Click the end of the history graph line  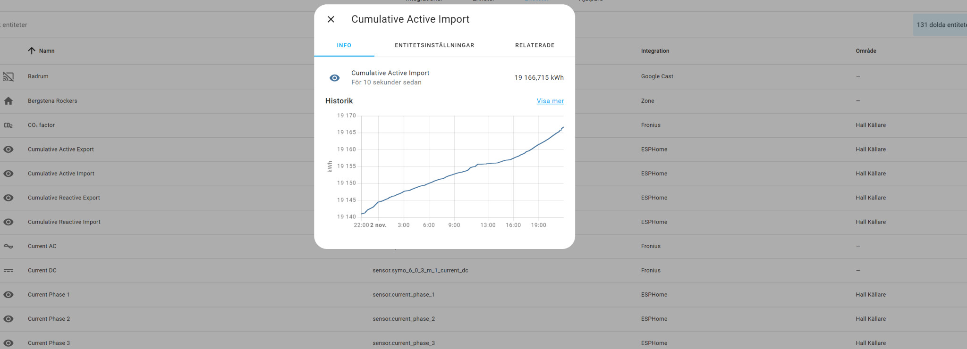pos(563,127)
